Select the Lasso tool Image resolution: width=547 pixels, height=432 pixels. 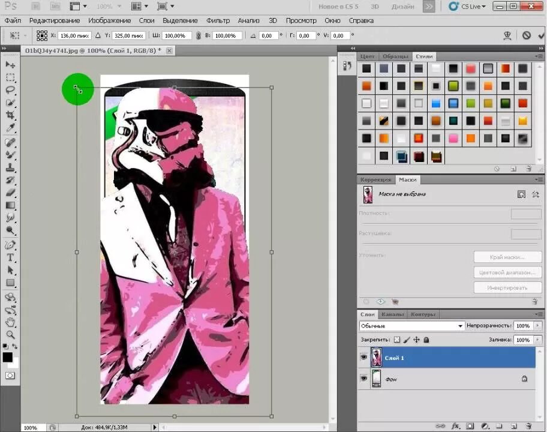coord(10,89)
